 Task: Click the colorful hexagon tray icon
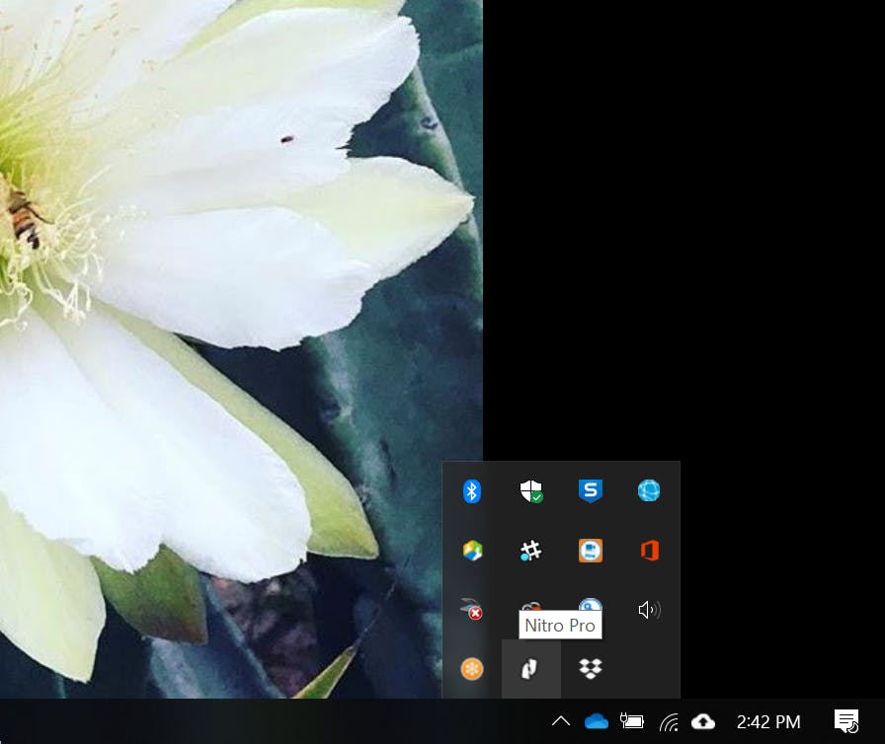(472, 551)
